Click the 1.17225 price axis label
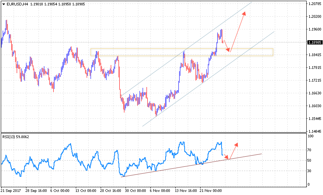This screenshot has width=323, height=195. pos(313,80)
